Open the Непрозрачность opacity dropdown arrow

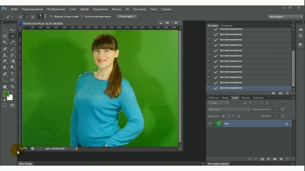[x=283, y=110]
